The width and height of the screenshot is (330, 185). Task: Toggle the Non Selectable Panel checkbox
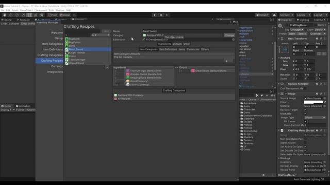point(305,139)
